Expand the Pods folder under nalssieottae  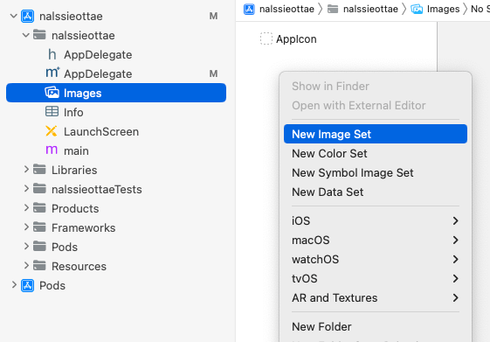click(x=26, y=247)
